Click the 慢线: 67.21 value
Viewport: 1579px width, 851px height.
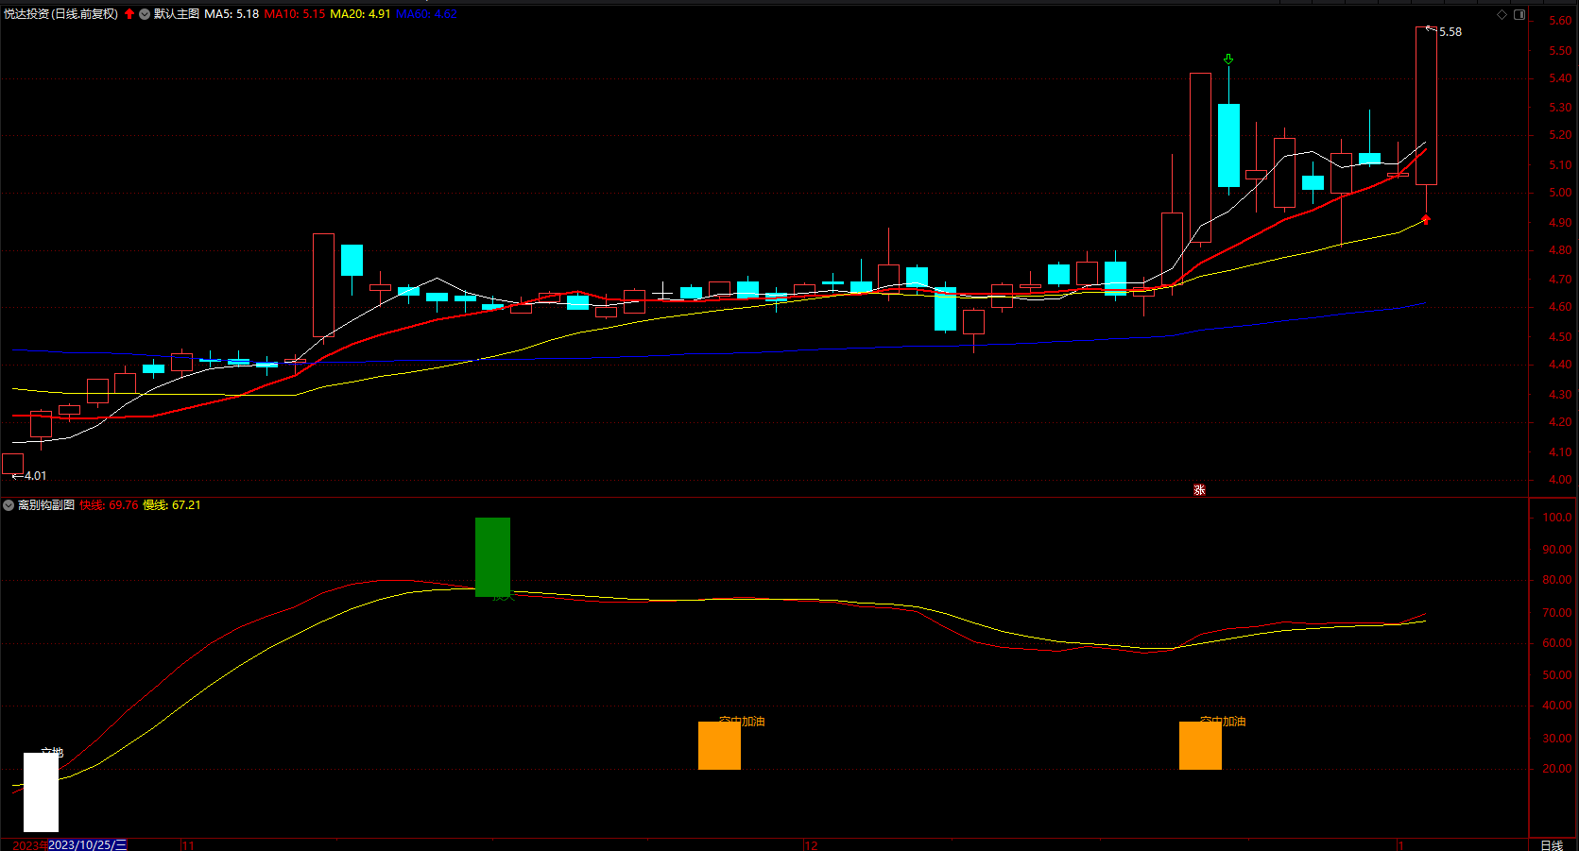point(172,505)
